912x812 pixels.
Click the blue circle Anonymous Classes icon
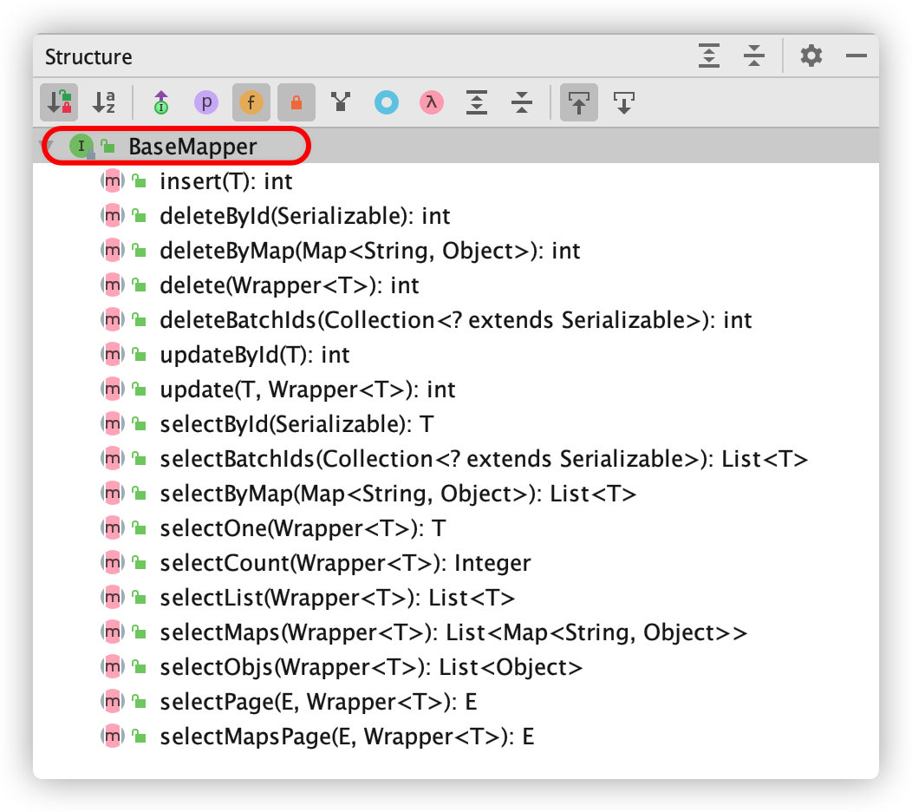coord(387,103)
